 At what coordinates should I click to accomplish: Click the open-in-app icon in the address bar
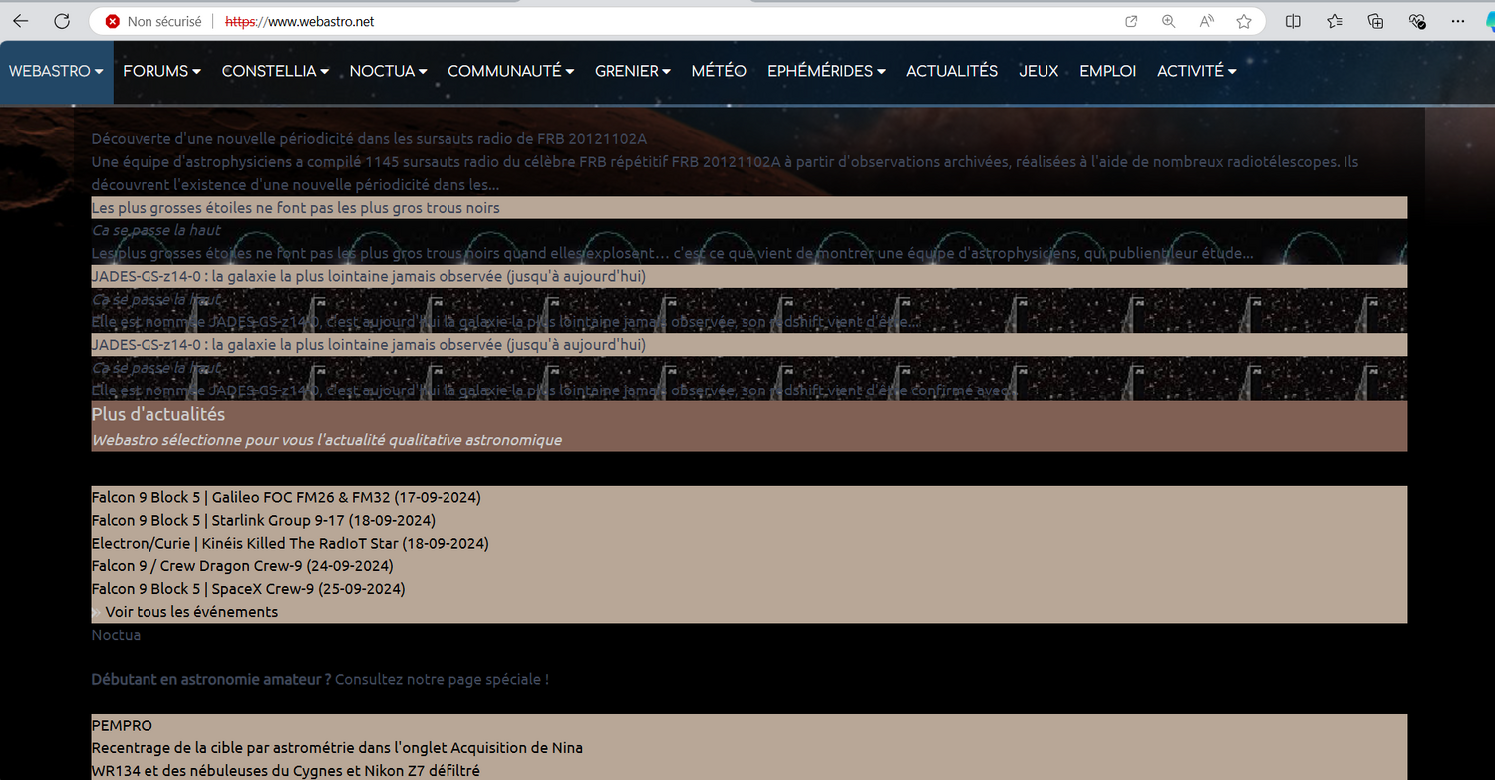tap(1131, 21)
